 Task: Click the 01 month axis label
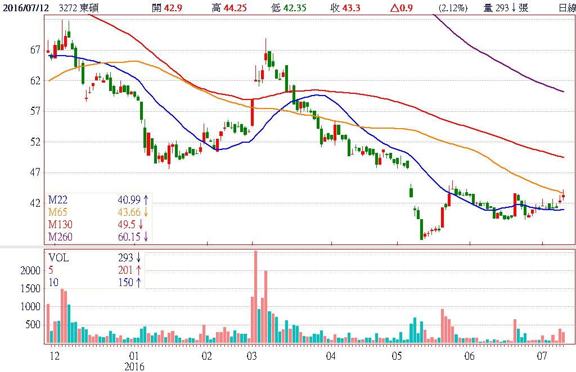pyautogui.click(x=134, y=356)
